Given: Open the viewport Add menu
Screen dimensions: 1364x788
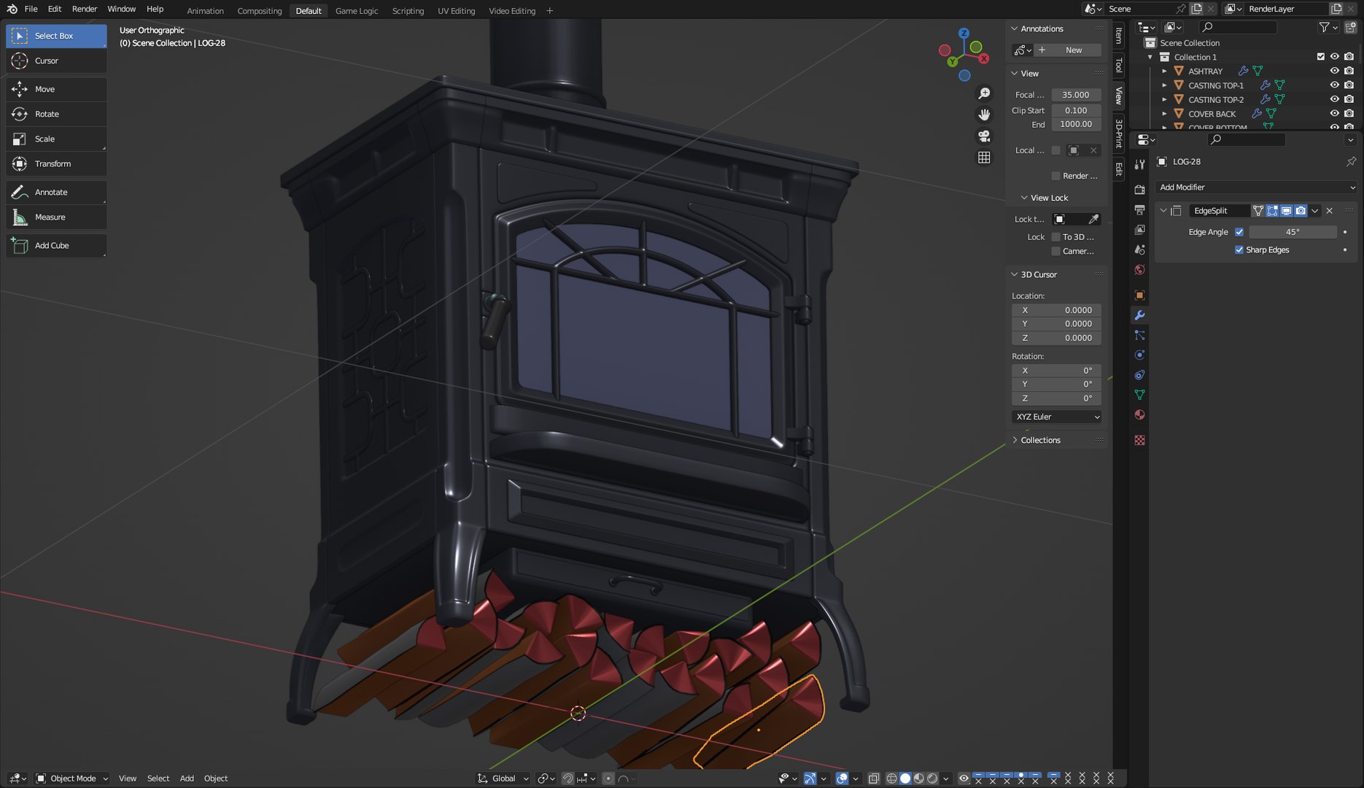Looking at the screenshot, I should [187, 779].
